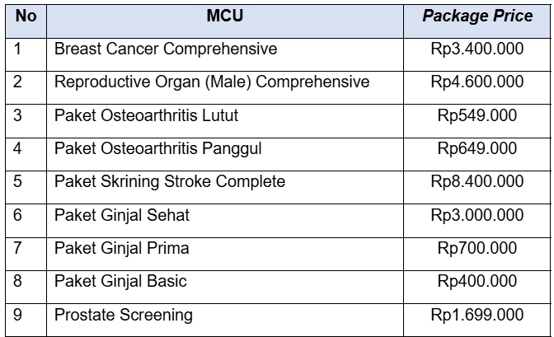The image size is (554, 337).
Task: Click the Rp549.000 price cell
Action: point(477,121)
